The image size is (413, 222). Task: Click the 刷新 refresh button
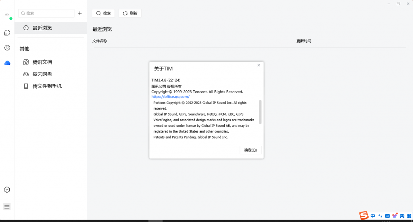tap(130, 13)
